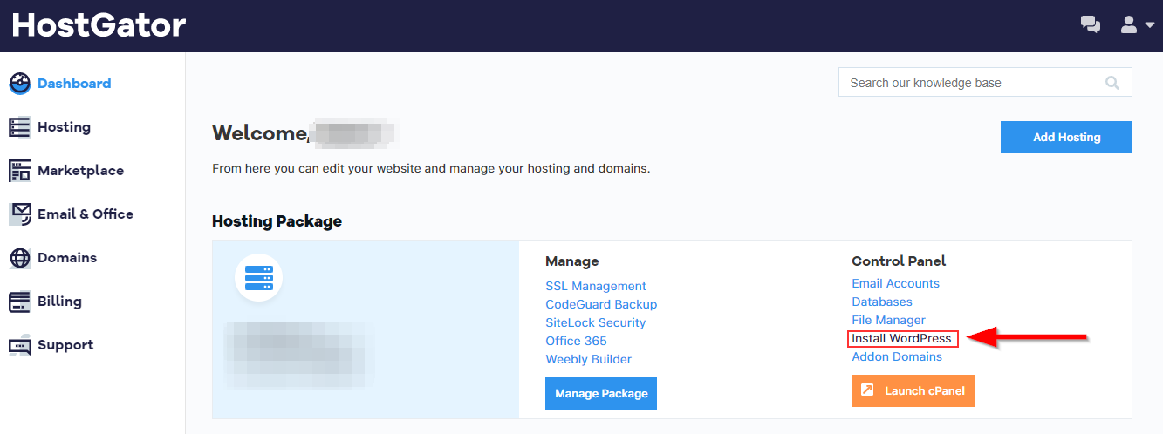The image size is (1163, 434).
Task: Open Support sidebar item
Action: 65,345
